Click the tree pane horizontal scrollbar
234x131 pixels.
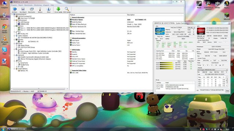pyautogui.click(x=40, y=89)
